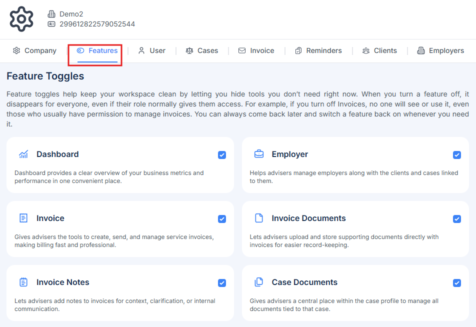The width and height of the screenshot is (476, 327).
Task: Click the envelope icon beside Invoice
Action: [x=243, y=50]
